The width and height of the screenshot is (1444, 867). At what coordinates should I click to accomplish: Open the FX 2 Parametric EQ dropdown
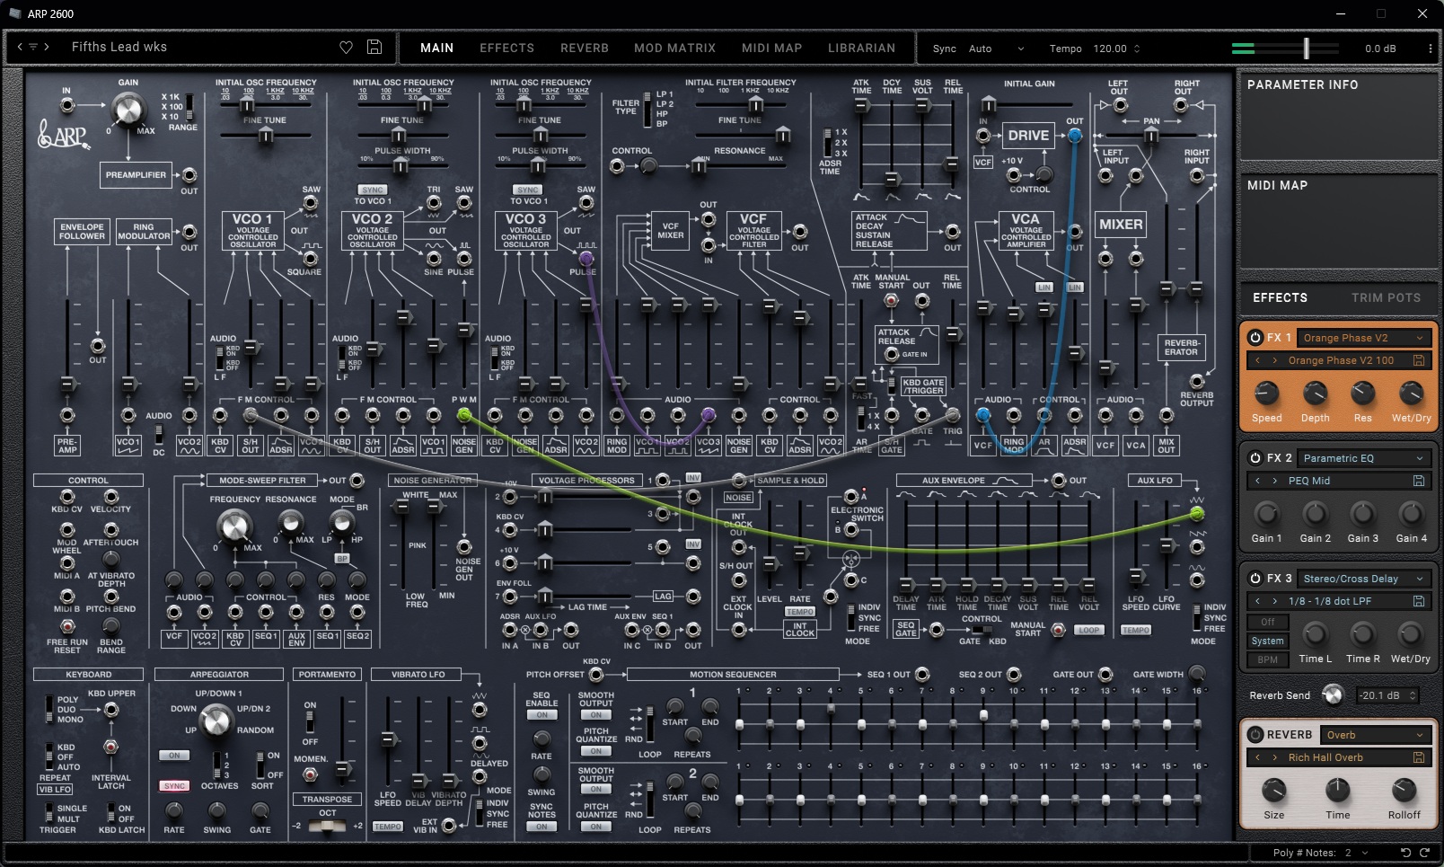[x=1363, y=458]
